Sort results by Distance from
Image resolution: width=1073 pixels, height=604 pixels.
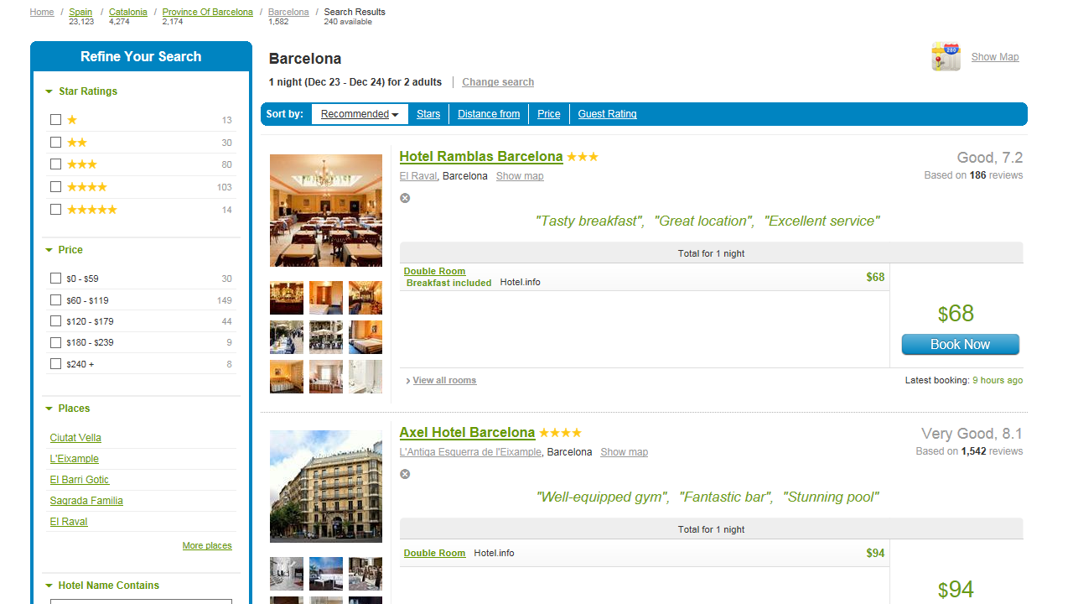click(489, 114)
